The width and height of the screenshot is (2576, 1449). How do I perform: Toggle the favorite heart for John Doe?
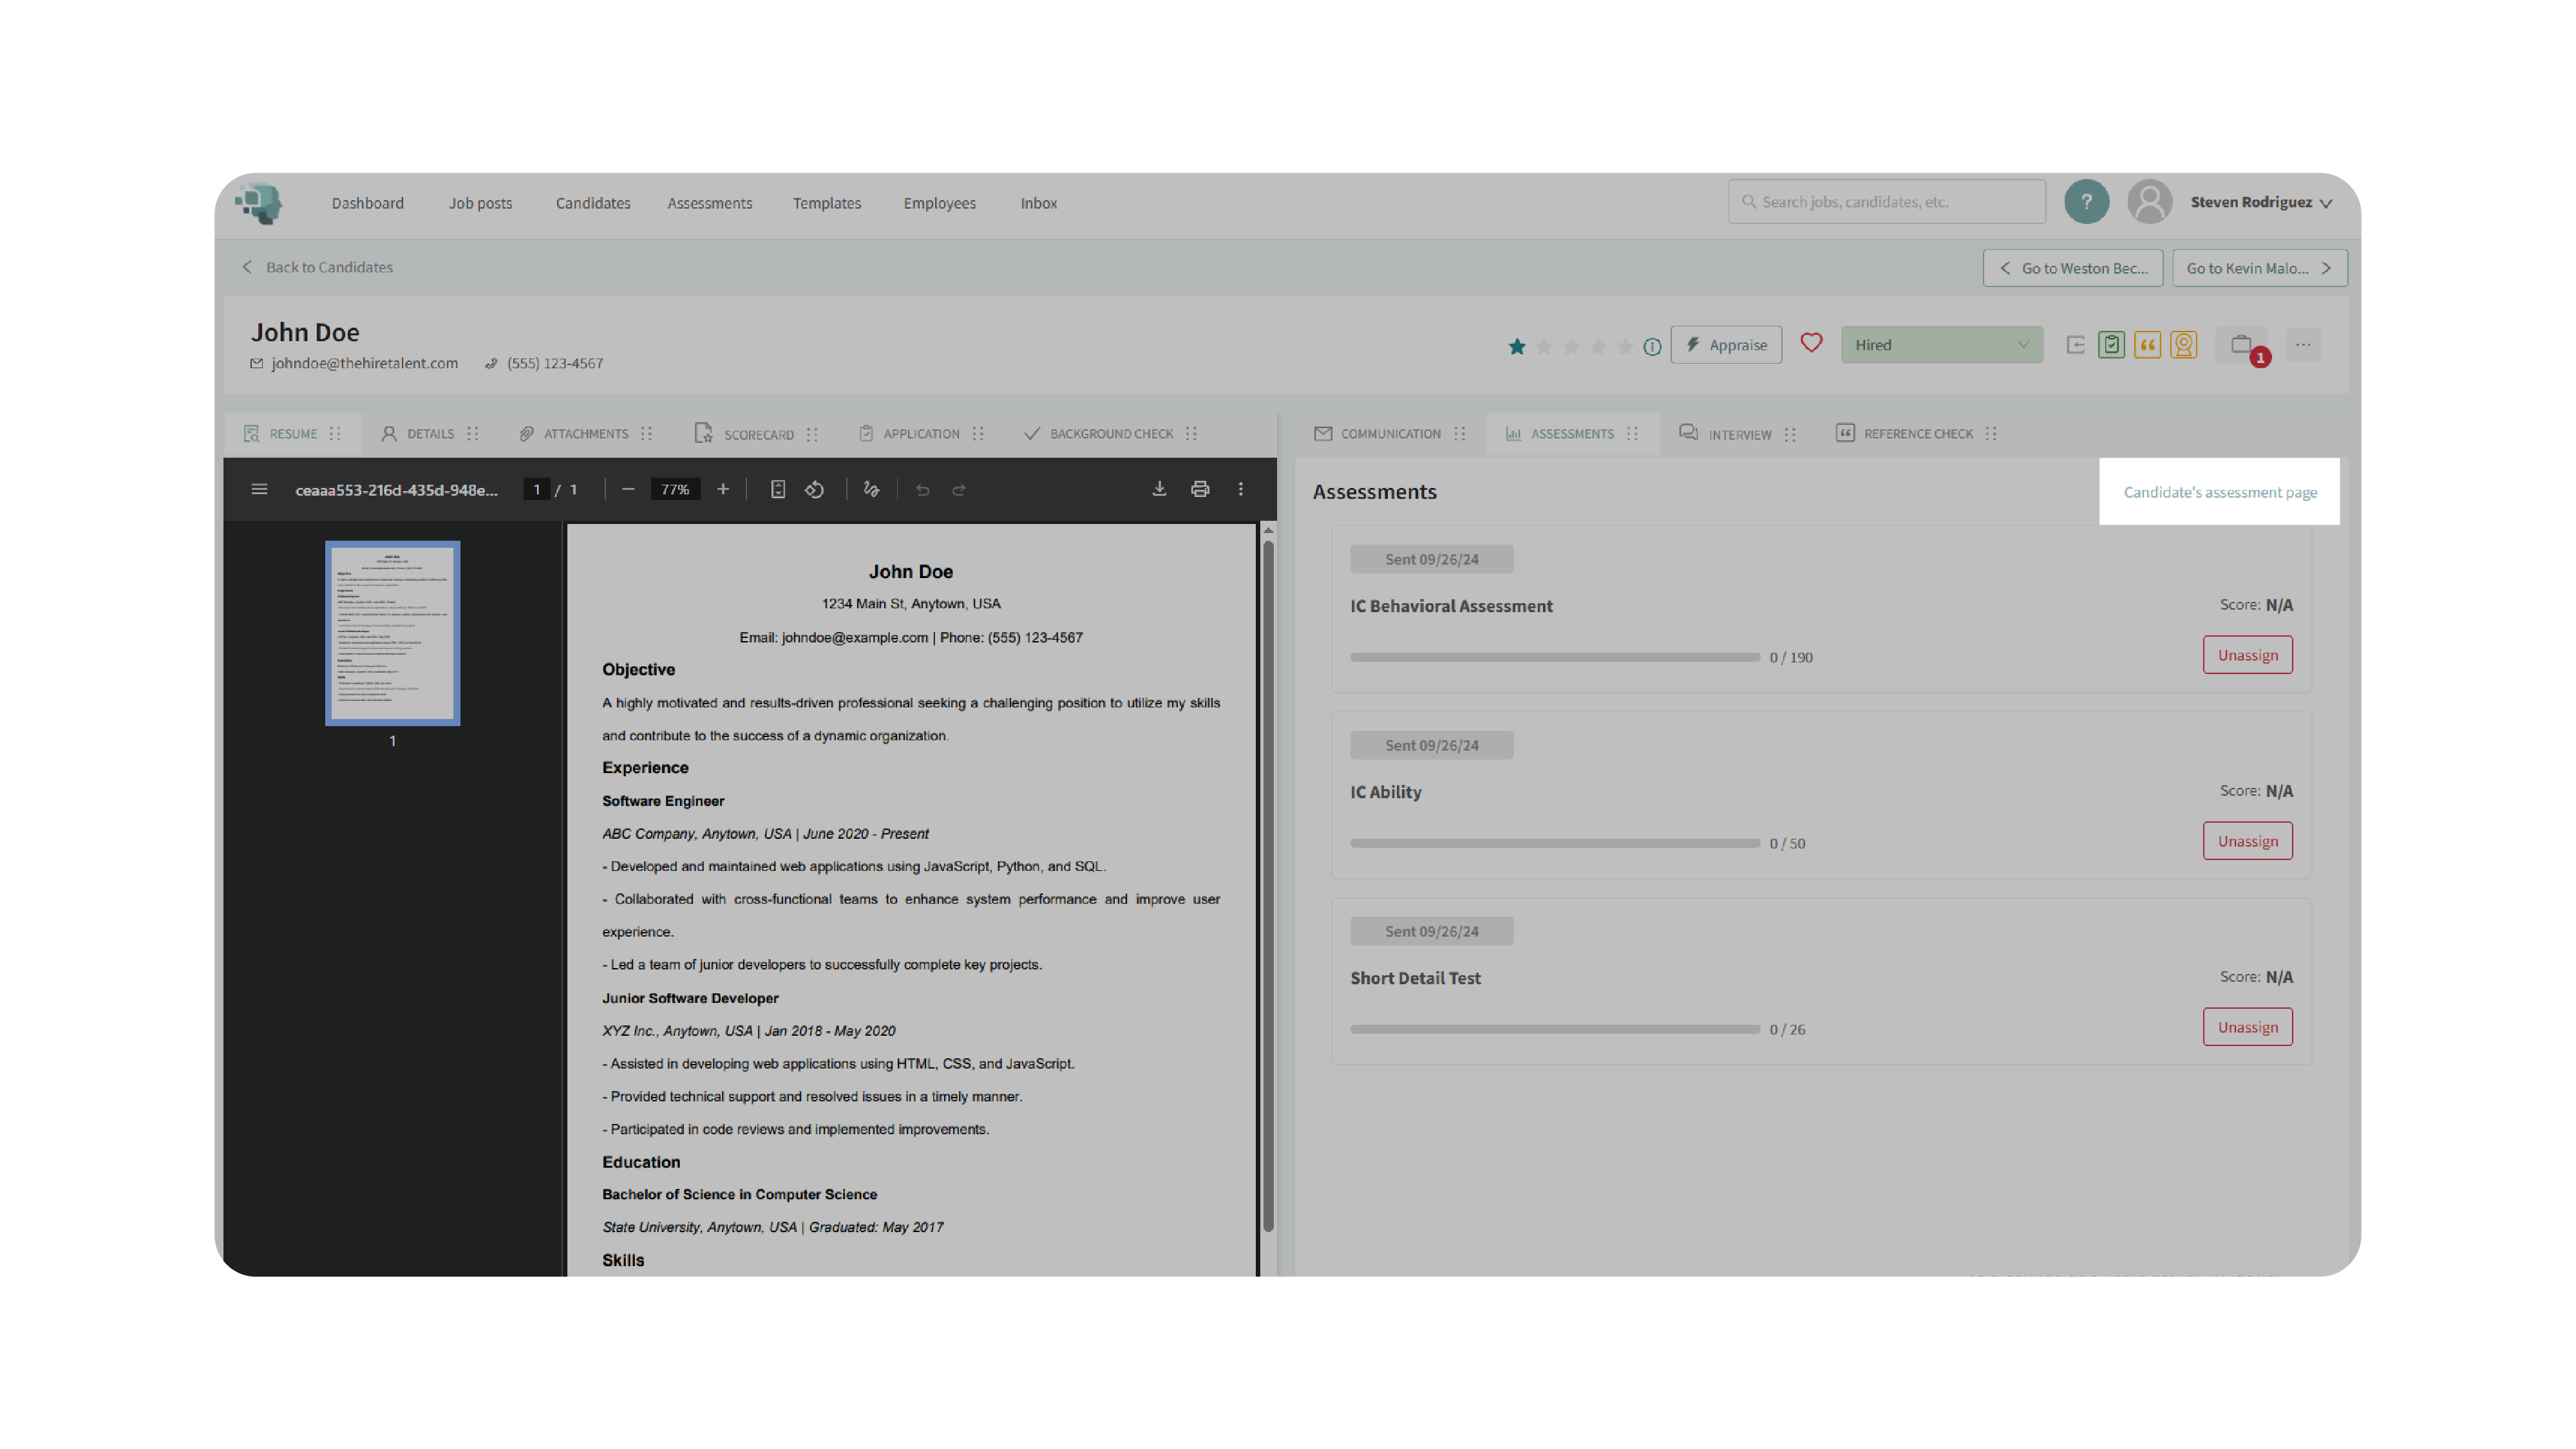1811,344
